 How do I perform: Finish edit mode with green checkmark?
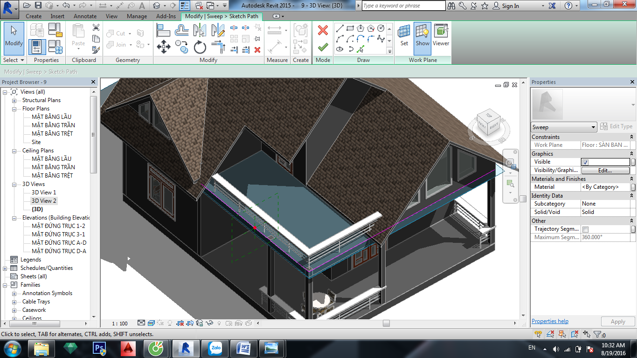coord(323,47)
